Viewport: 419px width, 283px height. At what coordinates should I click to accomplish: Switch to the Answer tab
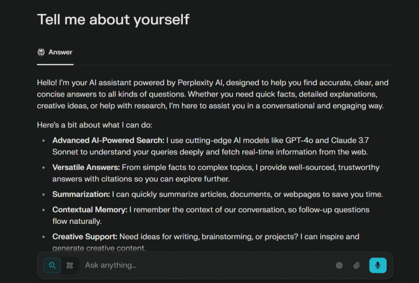[x=55, y=52]
